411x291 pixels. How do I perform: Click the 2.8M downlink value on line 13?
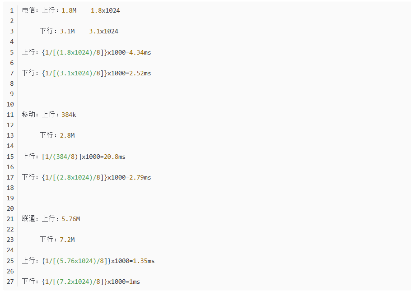click(67, 135)
